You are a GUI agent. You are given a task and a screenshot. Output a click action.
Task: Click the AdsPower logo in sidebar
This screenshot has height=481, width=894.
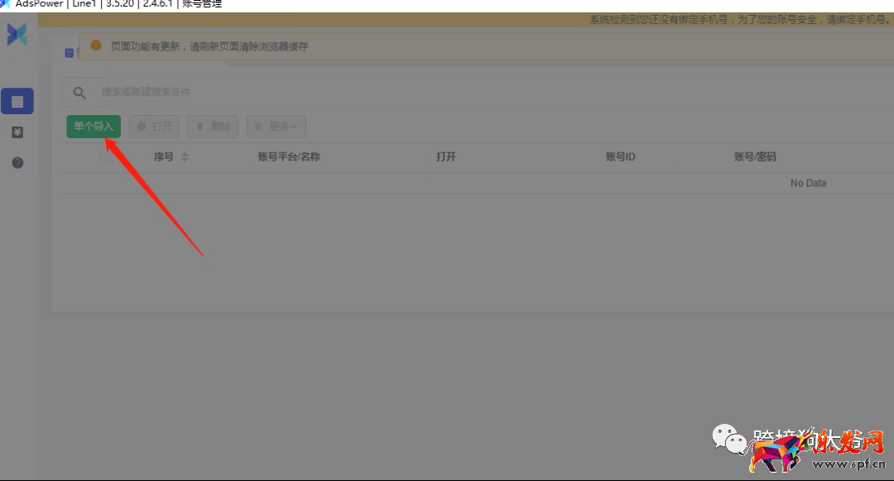pyautogui.click(x=17, y=35)
